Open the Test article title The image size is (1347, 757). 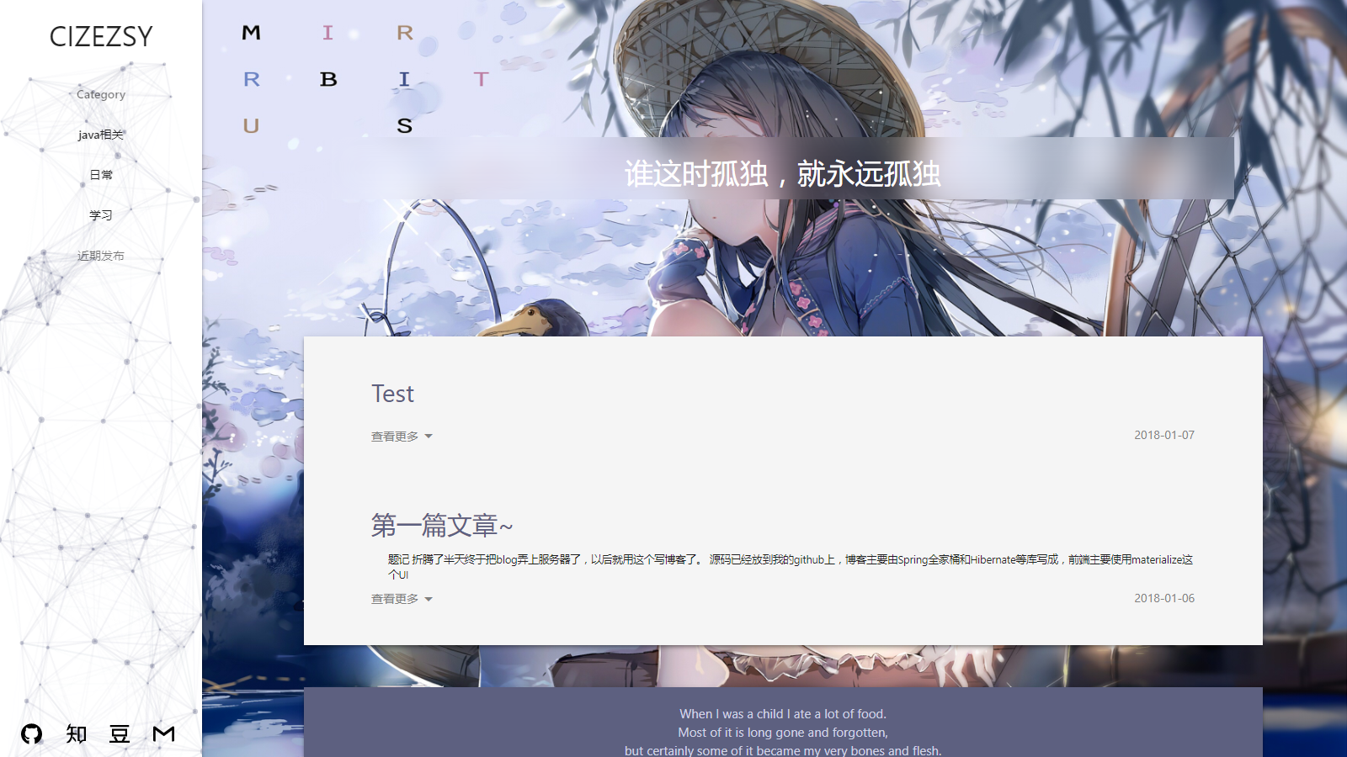392,394
